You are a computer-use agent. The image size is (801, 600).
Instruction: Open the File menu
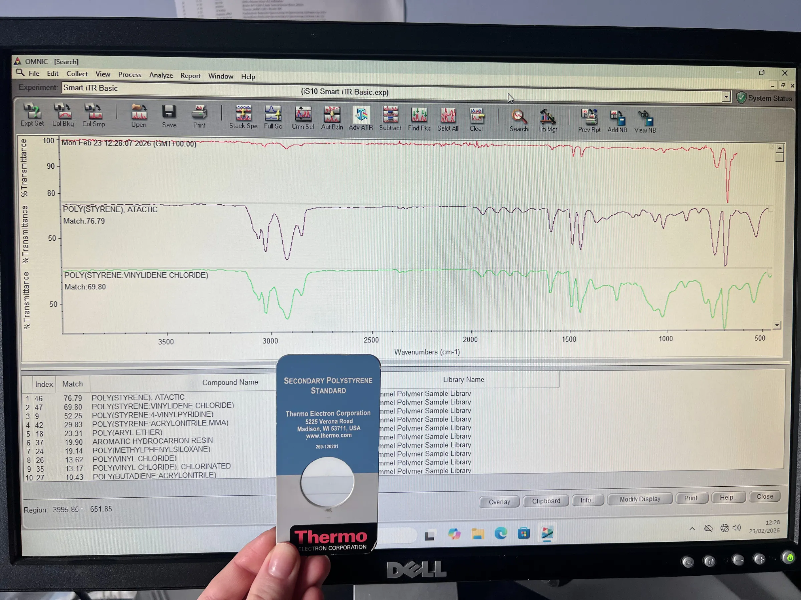coord(34,73)
